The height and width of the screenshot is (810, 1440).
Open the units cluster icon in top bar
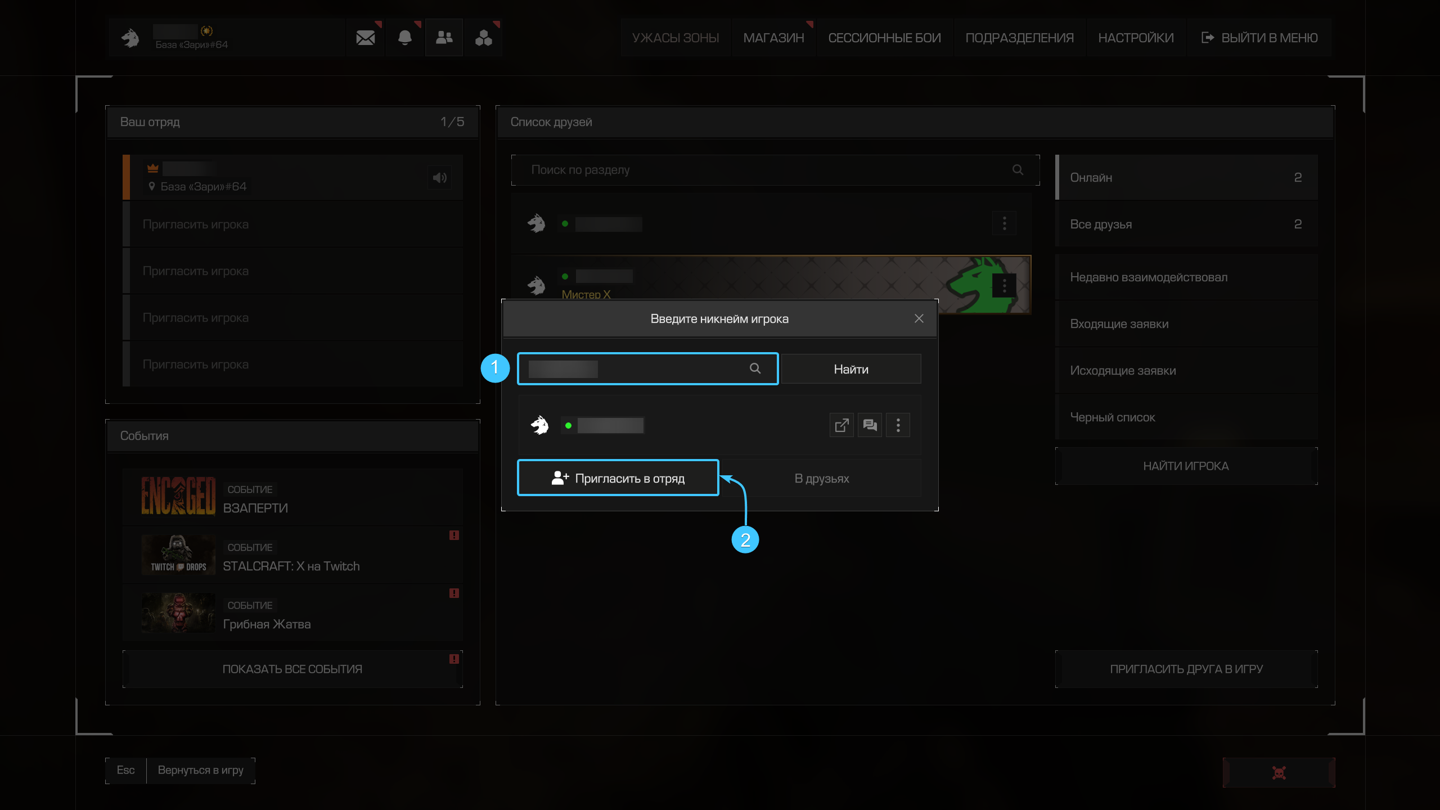[x=483, y=38]
